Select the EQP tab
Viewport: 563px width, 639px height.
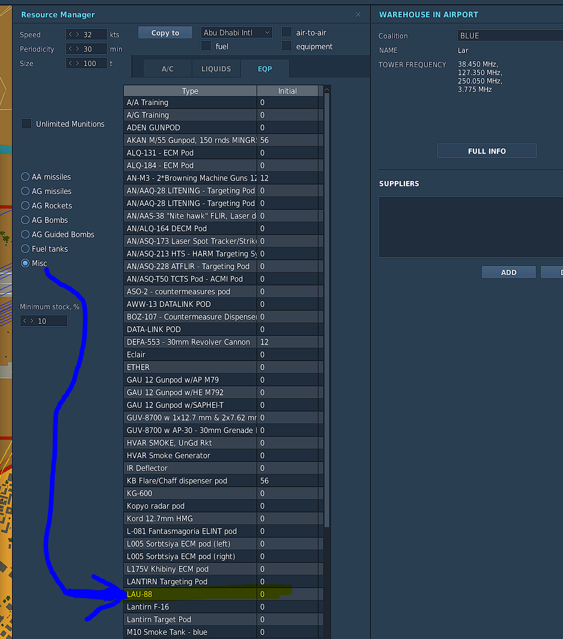pos(265,69)
